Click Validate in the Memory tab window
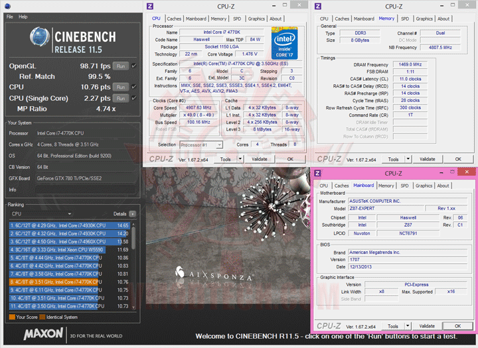This screenshot has width=478, height=348. (x=428, y=159)
